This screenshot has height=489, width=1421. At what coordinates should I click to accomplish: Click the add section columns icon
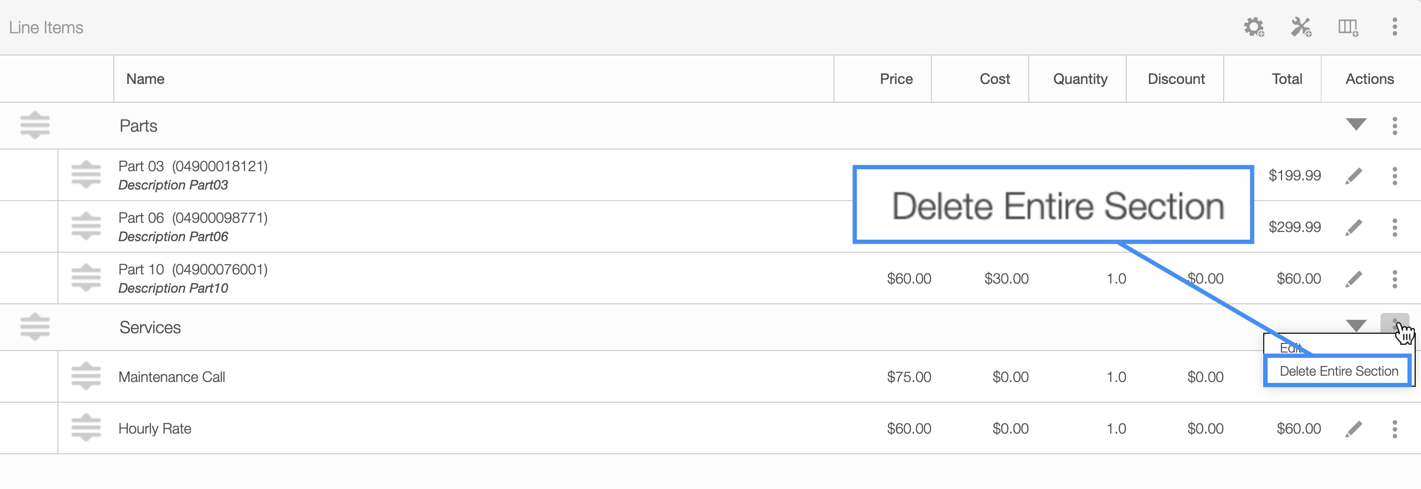coord(1348,27)
